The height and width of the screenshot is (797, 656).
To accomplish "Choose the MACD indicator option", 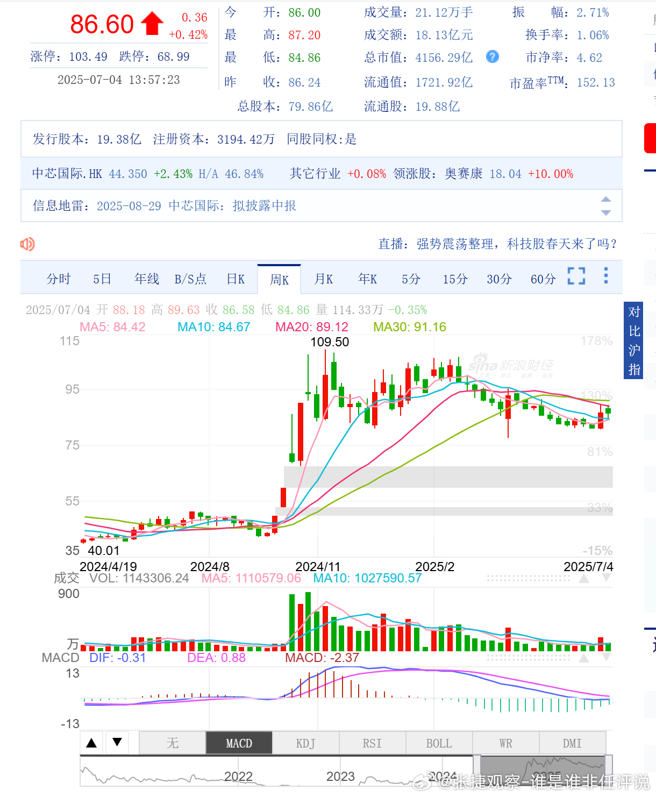I will 239,743.
